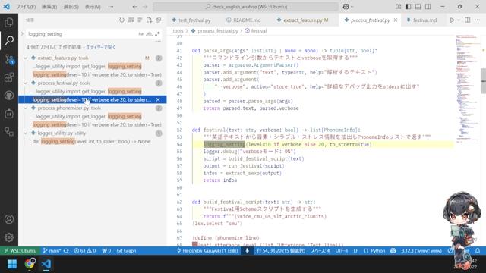Toggle search details three-dots button
This screenshot has height=273, width=486.
(158, 41)
